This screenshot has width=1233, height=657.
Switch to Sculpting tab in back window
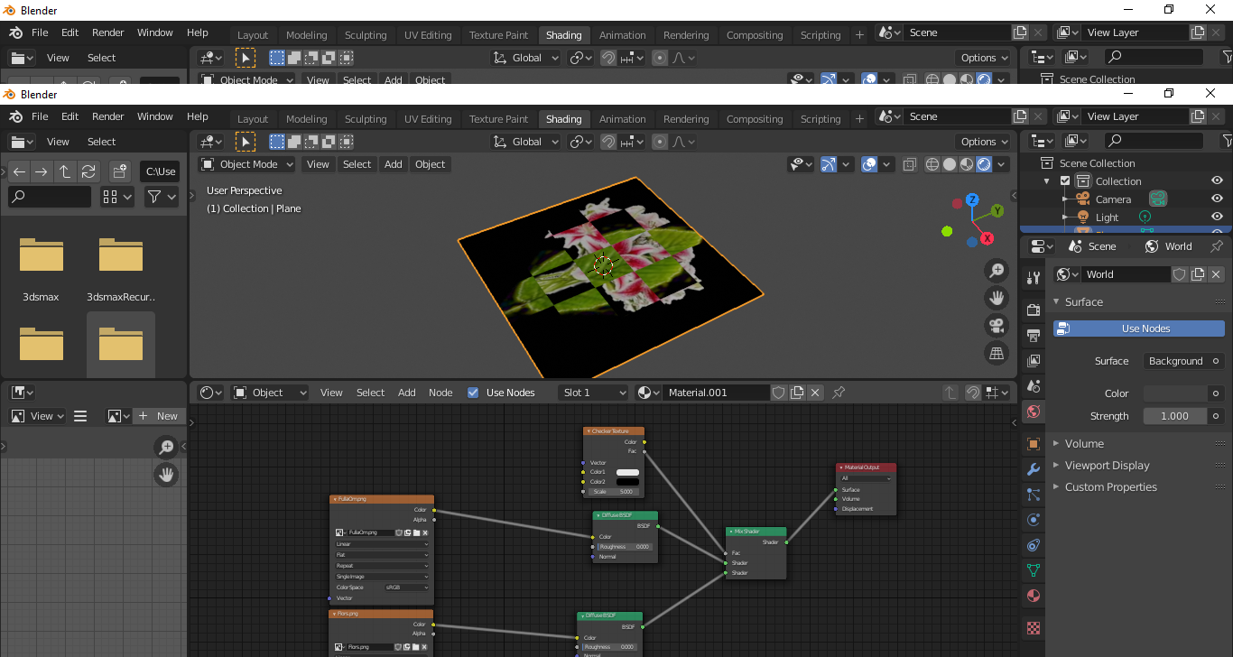[366, 35]
